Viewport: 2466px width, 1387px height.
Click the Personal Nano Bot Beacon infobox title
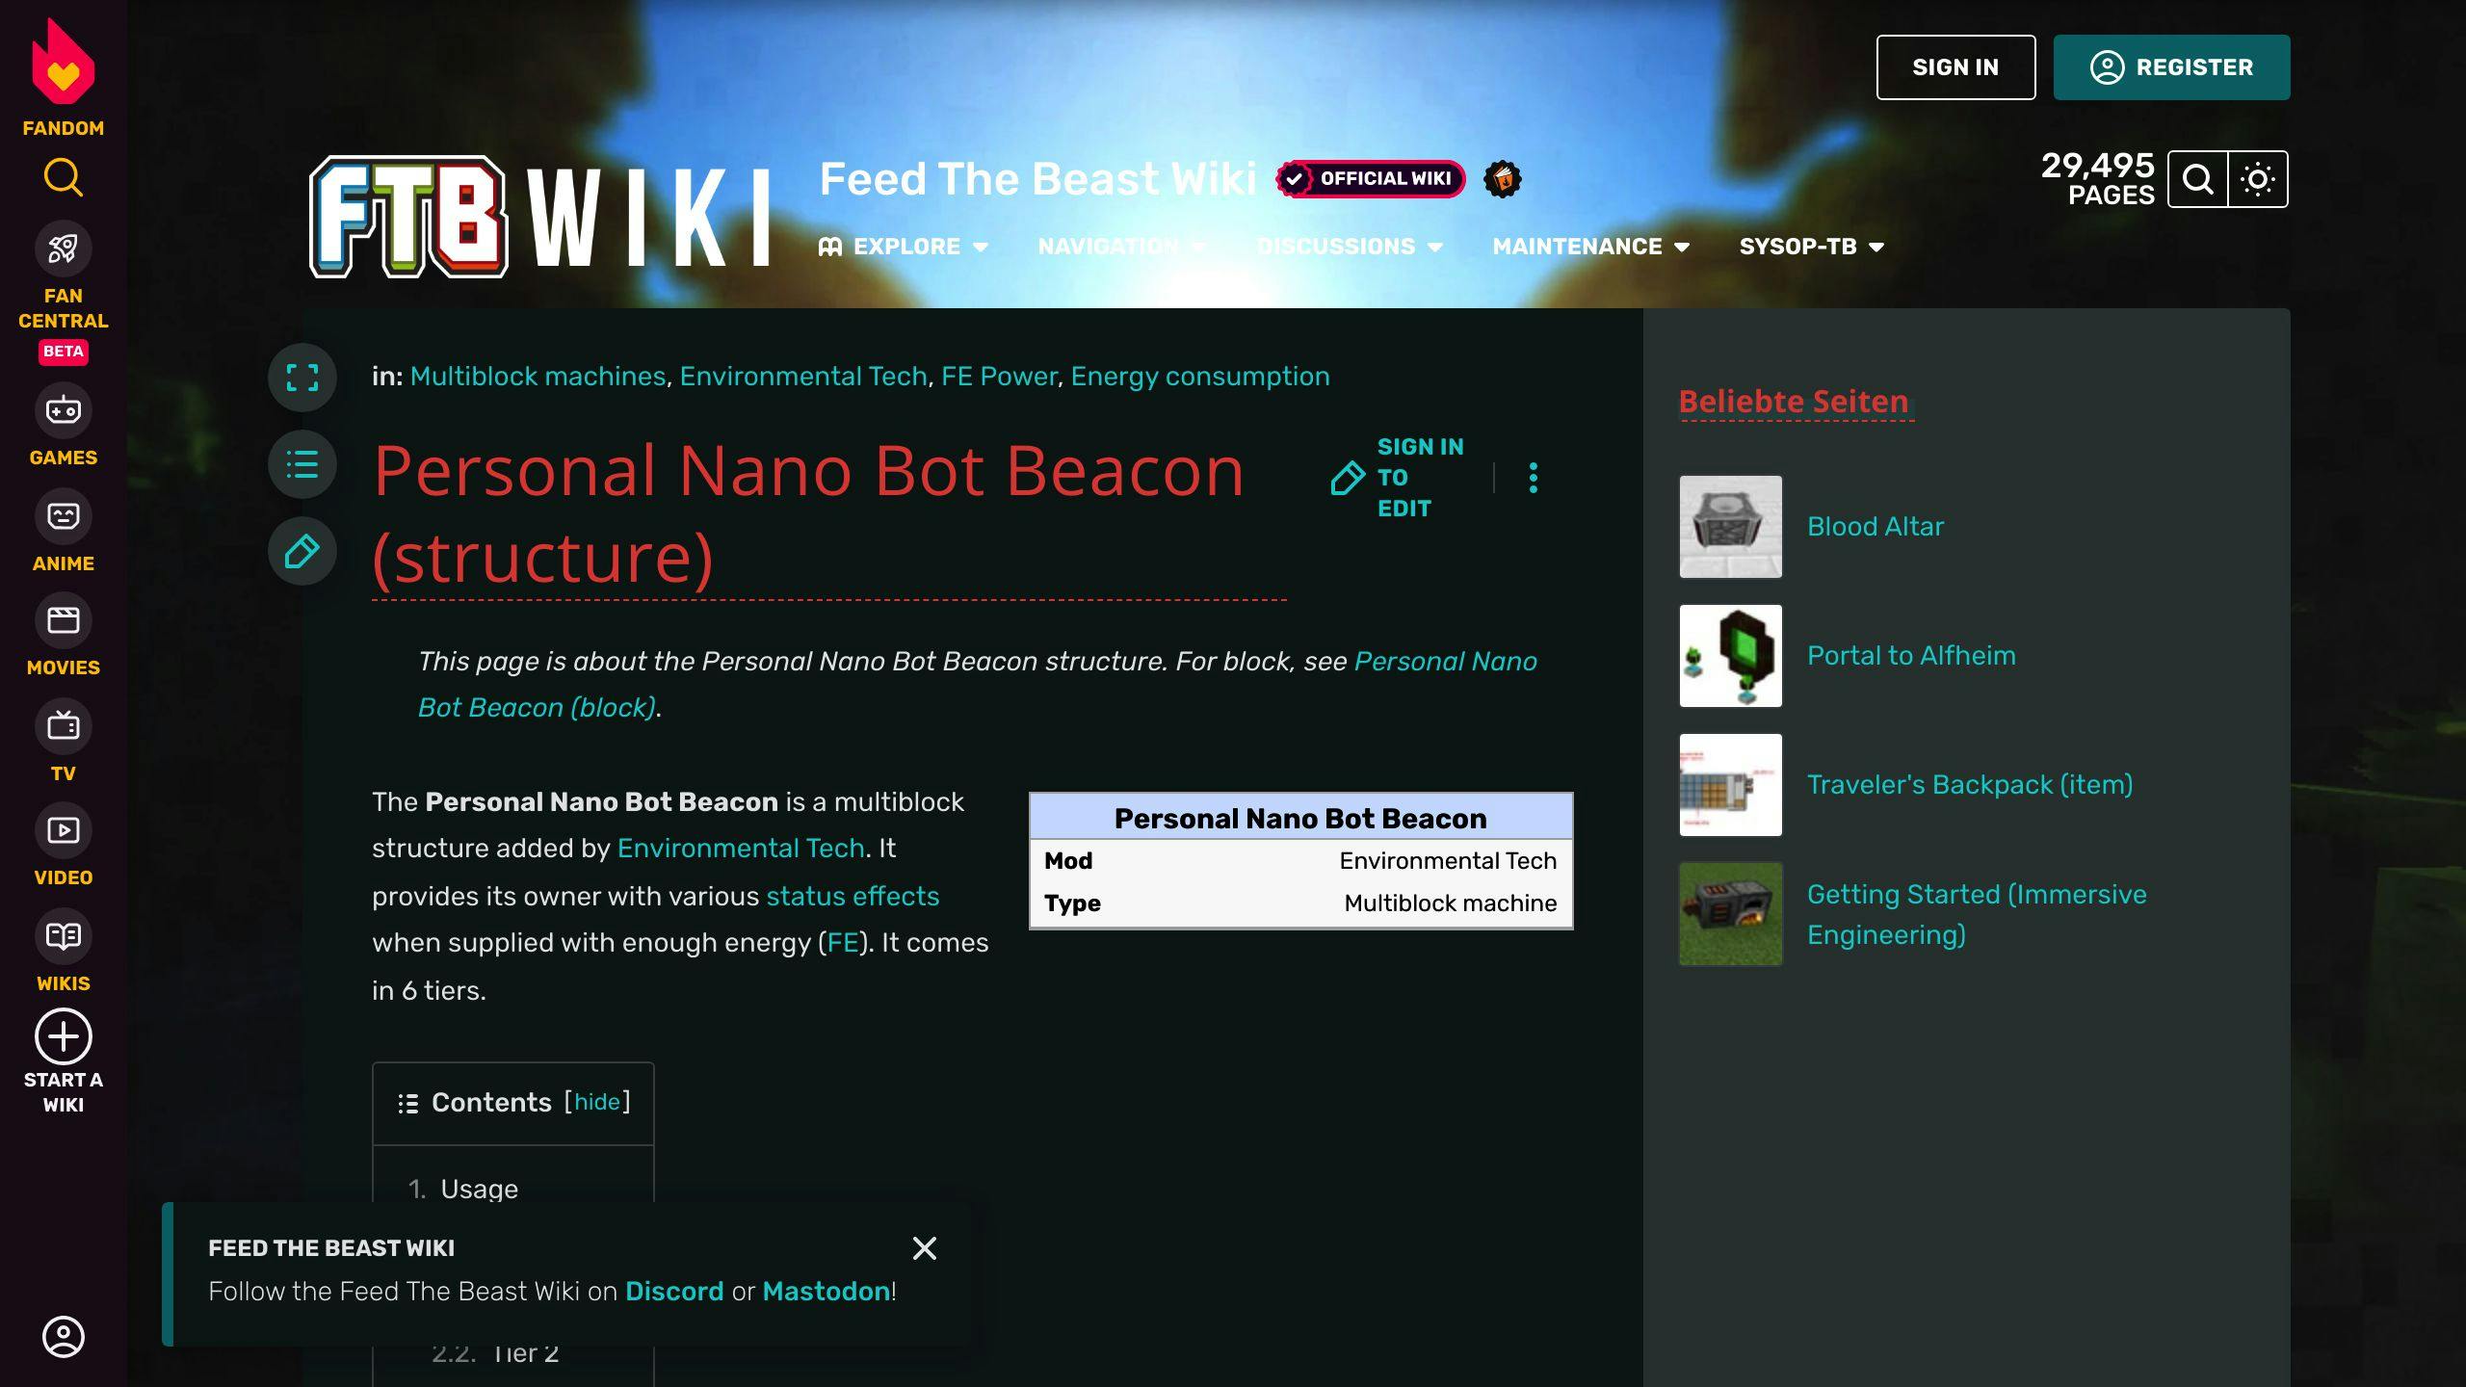coord(1300,819)
